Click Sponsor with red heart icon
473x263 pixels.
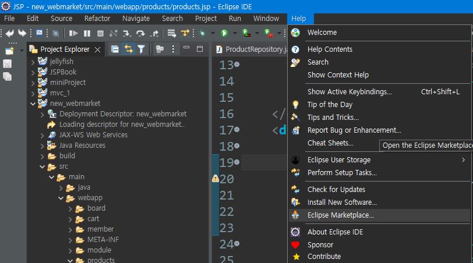(379, 244)
